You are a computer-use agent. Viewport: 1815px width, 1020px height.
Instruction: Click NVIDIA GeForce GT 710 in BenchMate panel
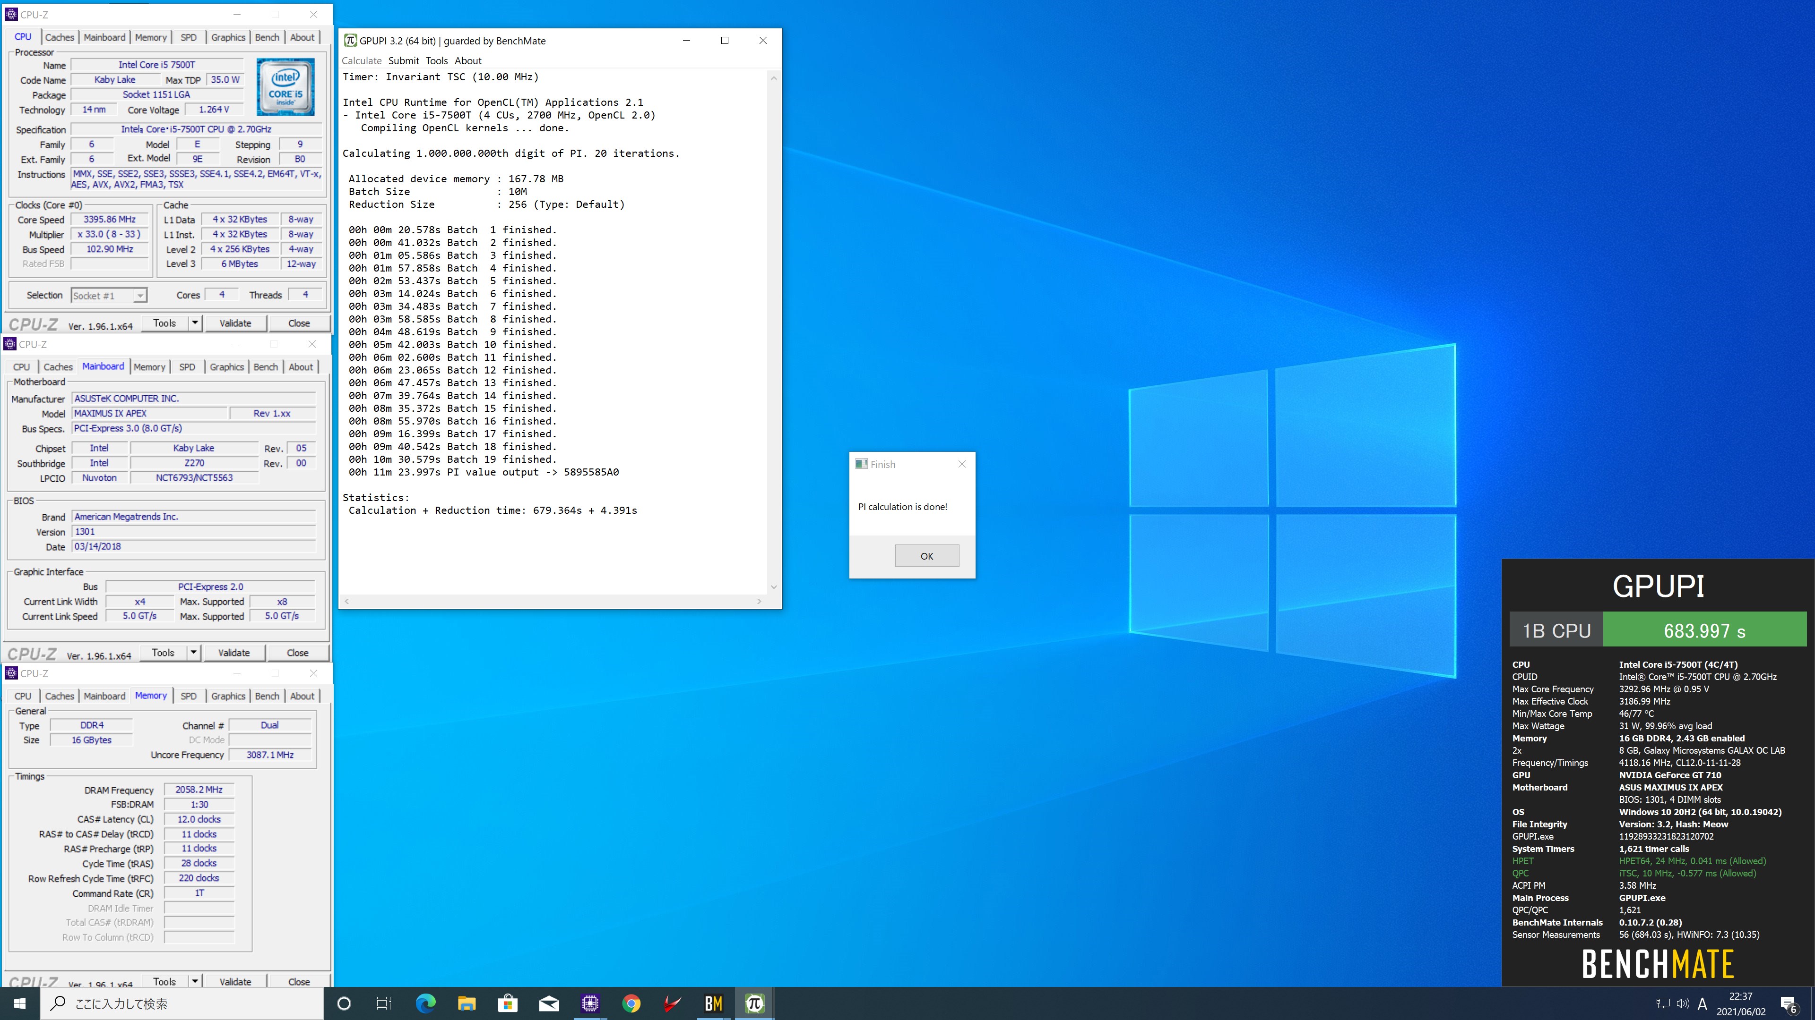pos(1670,775)
